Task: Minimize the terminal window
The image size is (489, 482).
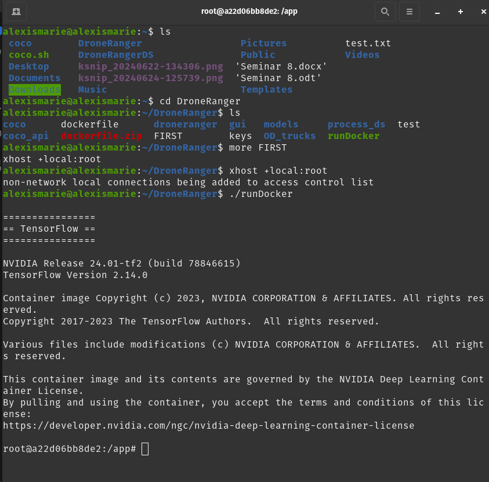Action: (437, 12)
